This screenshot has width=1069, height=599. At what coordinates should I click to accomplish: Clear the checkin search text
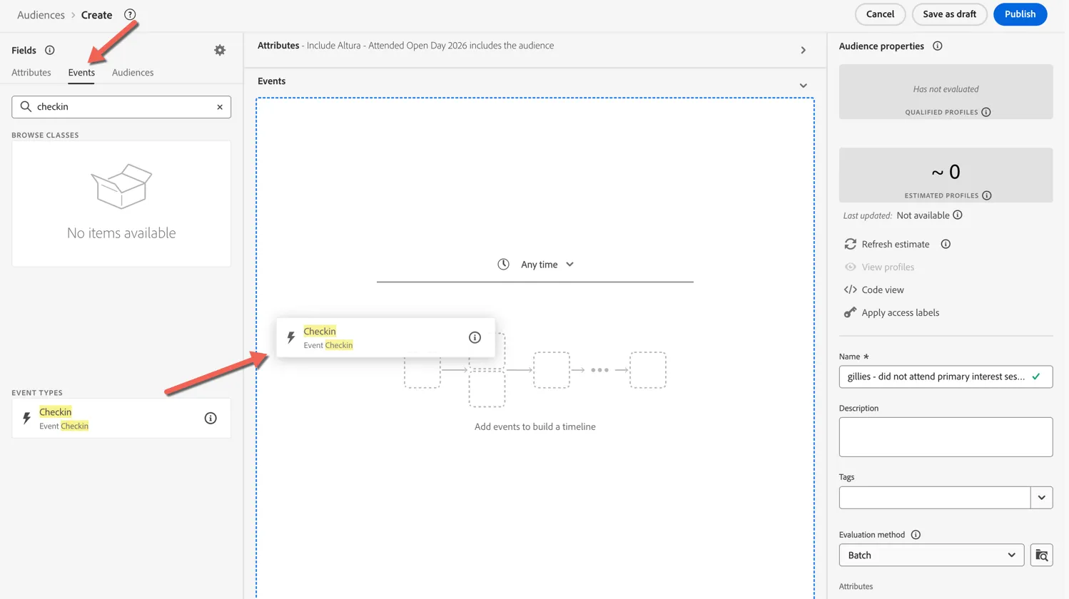click(x=220, y=107)
